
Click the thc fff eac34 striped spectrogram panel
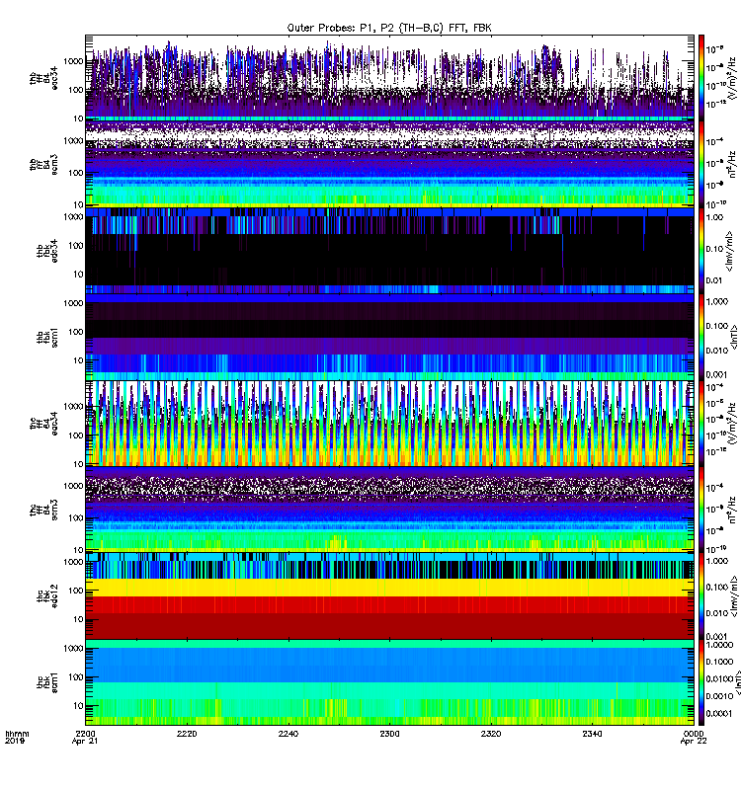389,424
